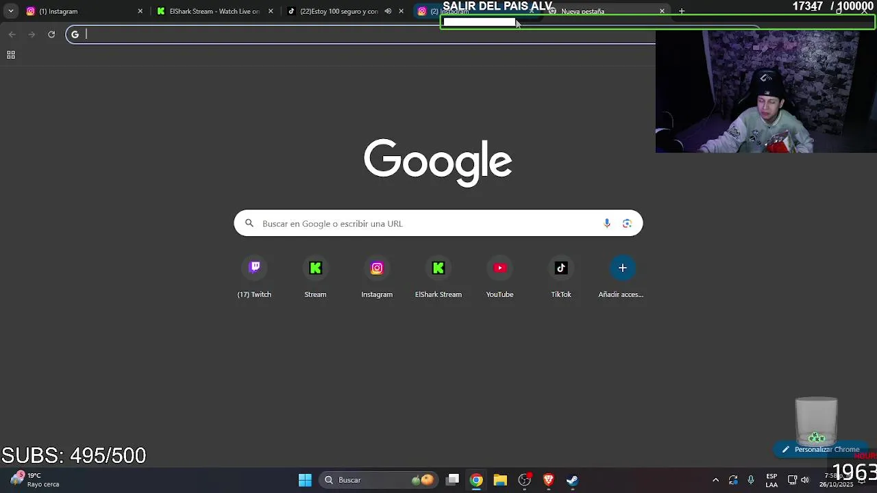
Task: Click the sync tray icon
Action: (x=733, y=480)
